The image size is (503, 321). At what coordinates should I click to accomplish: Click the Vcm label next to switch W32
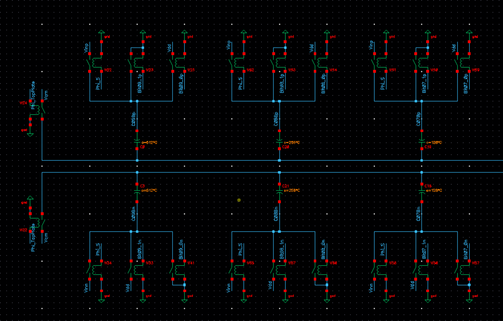click(46, 238)
